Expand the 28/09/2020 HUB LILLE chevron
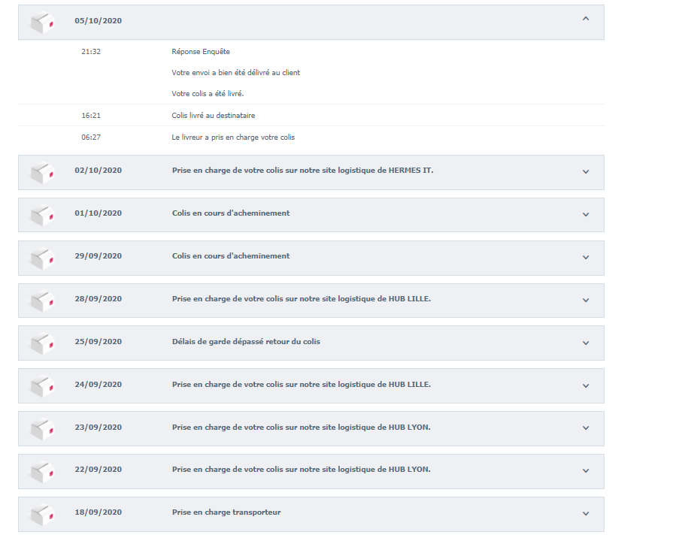The image size is (676, 538). (586, 300)
